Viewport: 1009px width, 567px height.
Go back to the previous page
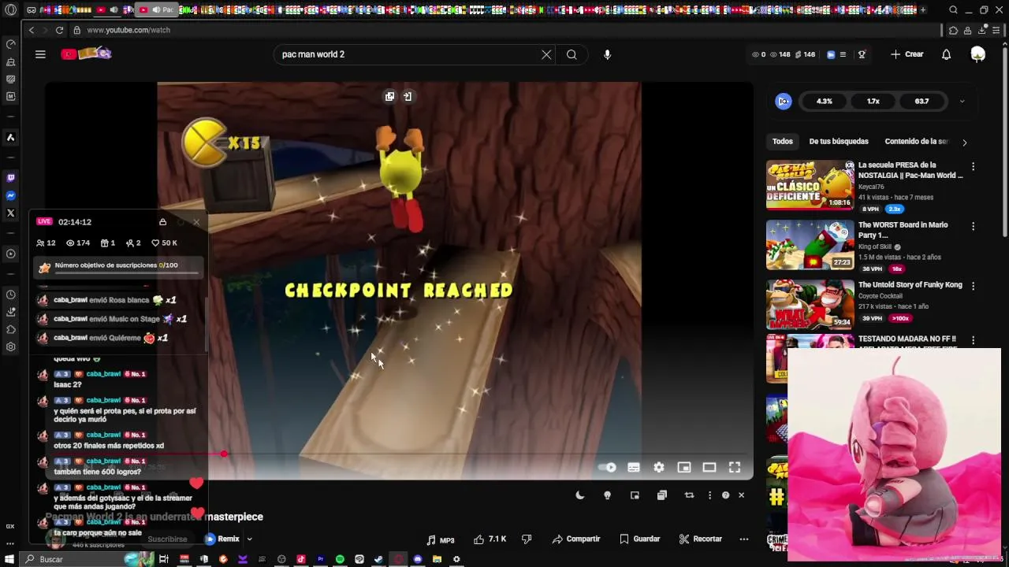tap(31, 30)
